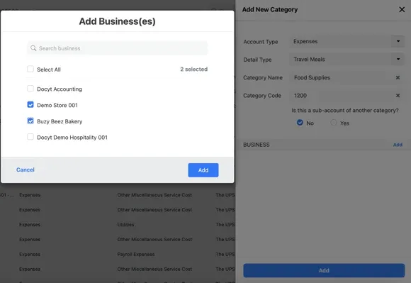Click the Expenses Account Type combo box
411x283 pixels.
347,41
